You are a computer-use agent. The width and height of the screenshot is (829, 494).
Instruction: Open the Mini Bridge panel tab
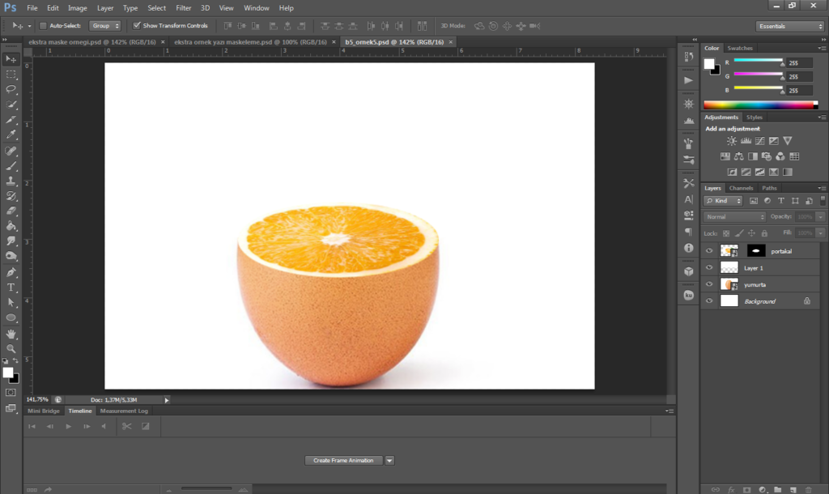click(44, 411)
